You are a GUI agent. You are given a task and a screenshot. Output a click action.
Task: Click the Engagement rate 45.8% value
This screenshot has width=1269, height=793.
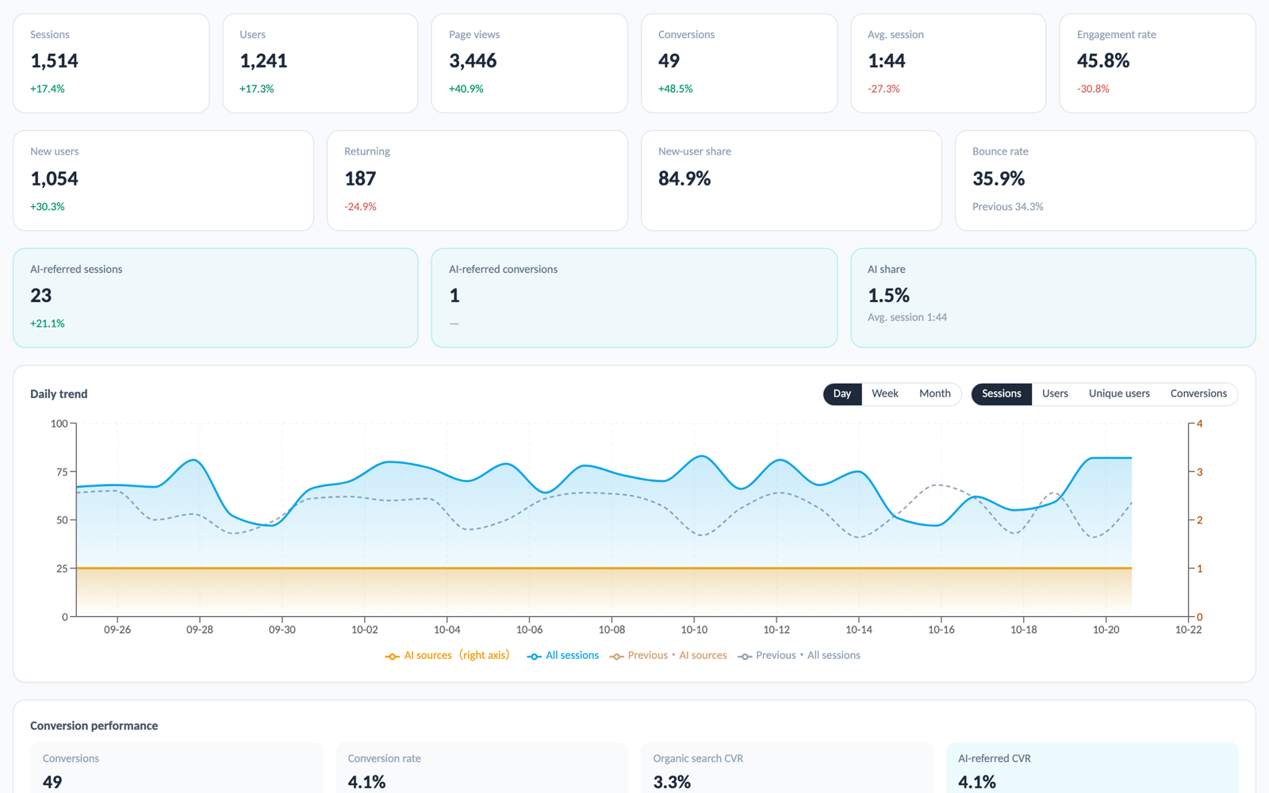point(1103,61)
